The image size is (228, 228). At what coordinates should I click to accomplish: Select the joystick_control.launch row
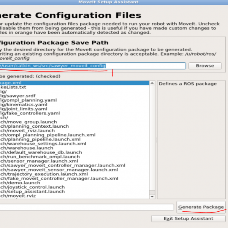click(74, 187)
